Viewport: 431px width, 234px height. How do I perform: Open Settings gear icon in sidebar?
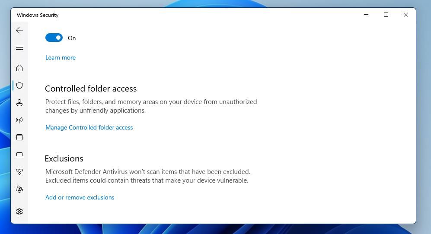click(19, 212)
